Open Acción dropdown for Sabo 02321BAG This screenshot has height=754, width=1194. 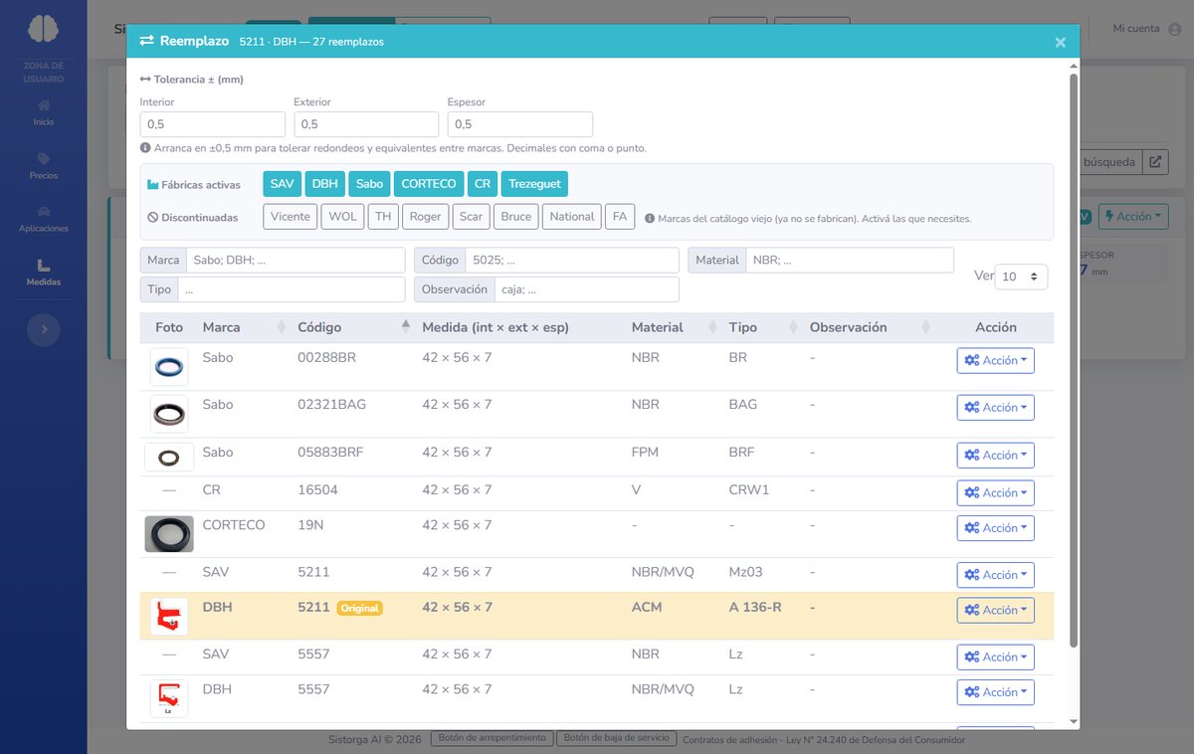coord(995,408)
